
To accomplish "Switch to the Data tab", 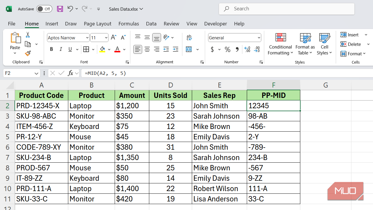I will [x=151, y=24].
